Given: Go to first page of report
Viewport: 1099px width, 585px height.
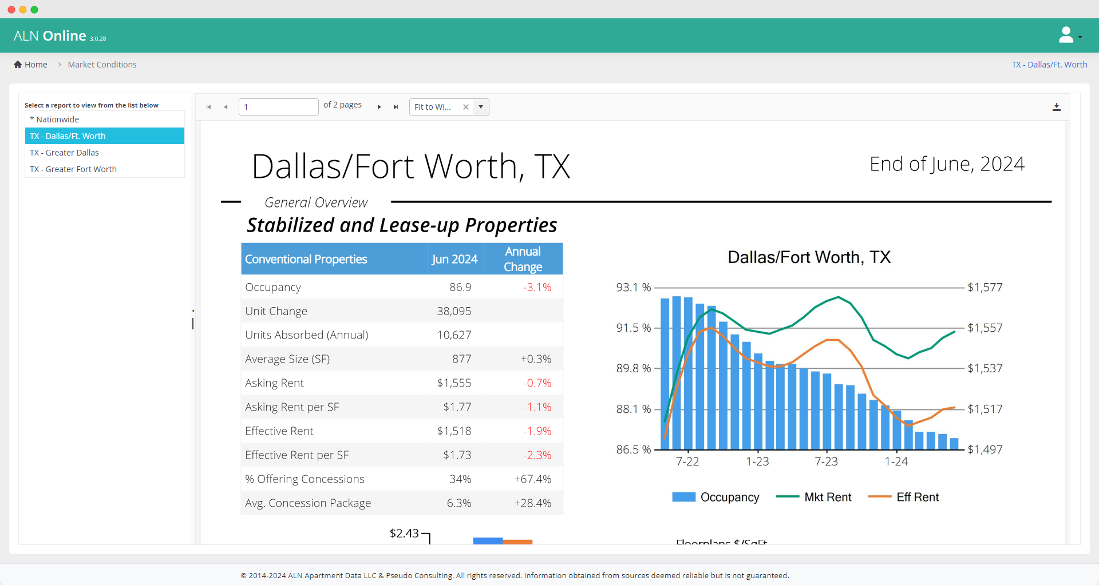Looking at the screenshot, I should tap(209, 107).
